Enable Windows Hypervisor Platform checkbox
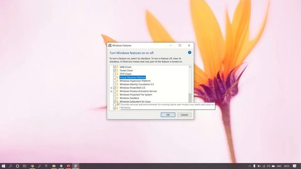Viewport: 301px width, 169px height. [115, 81]
